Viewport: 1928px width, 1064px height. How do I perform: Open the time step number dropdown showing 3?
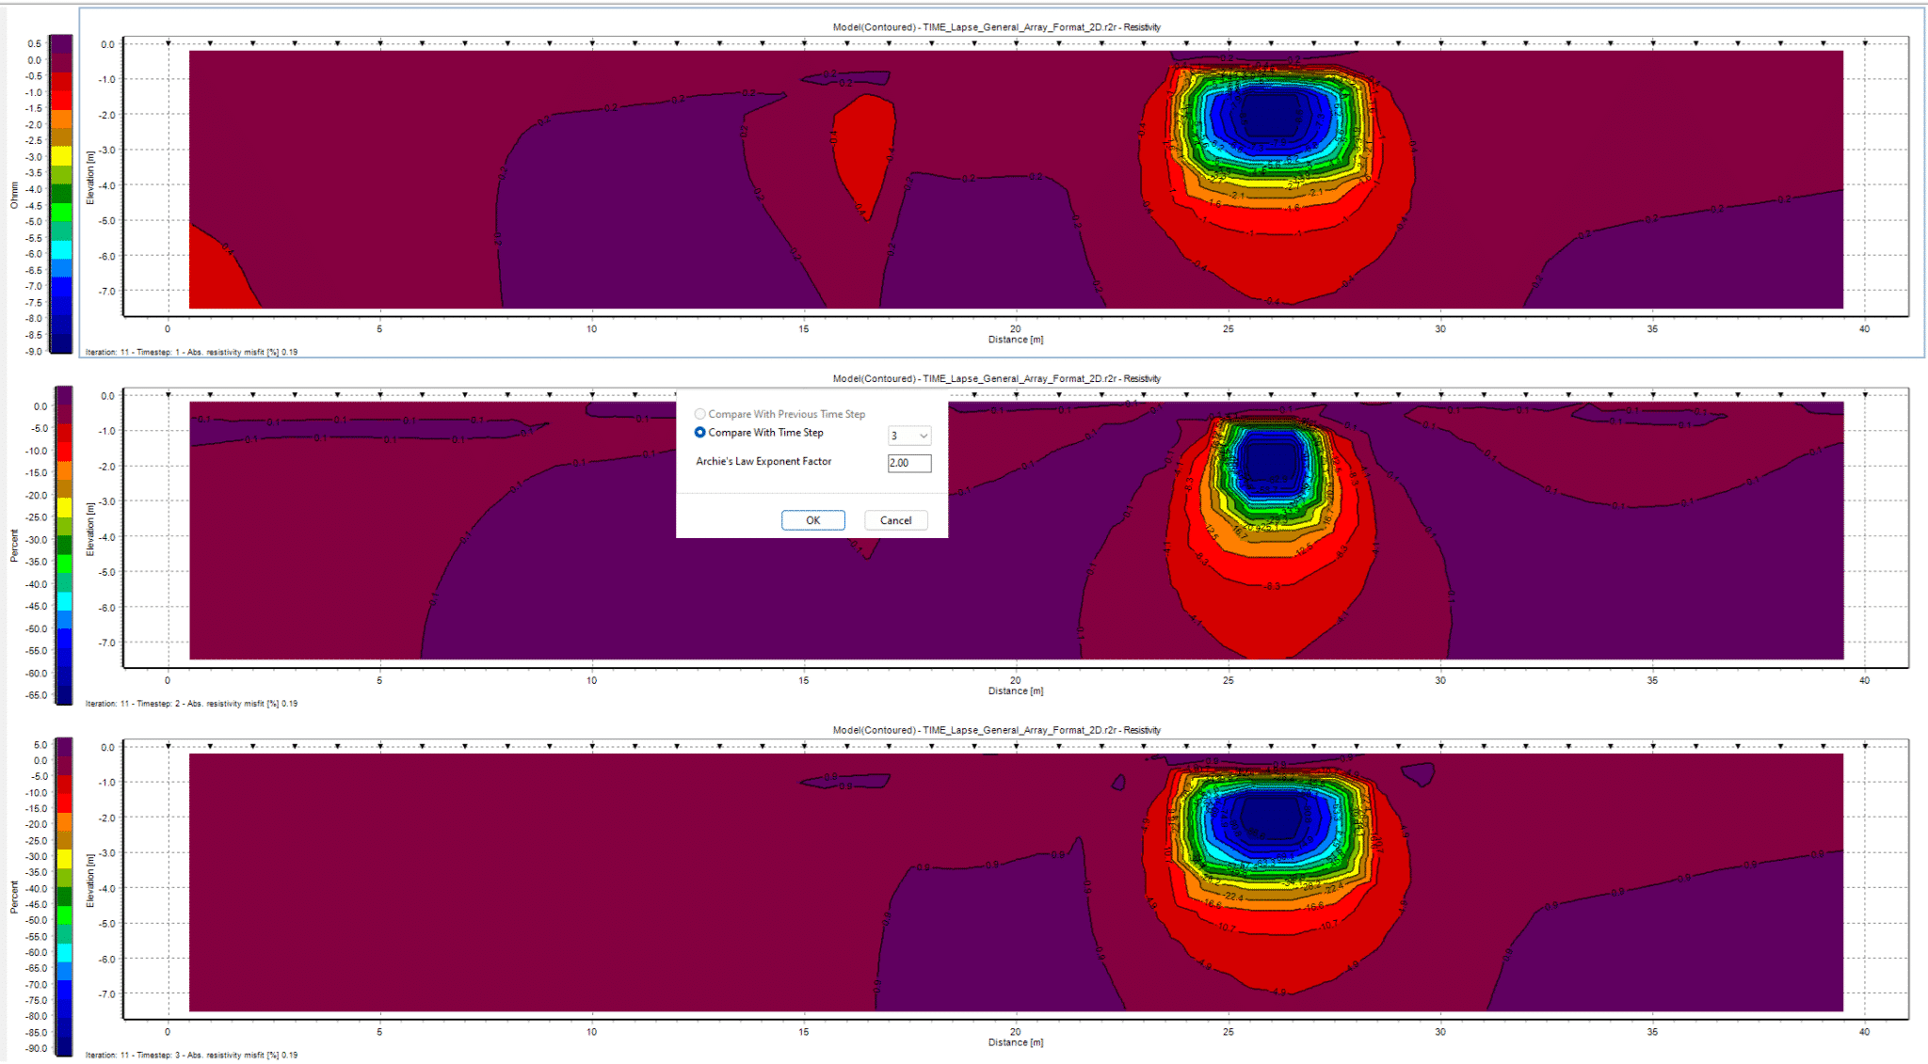click(909, 436)
